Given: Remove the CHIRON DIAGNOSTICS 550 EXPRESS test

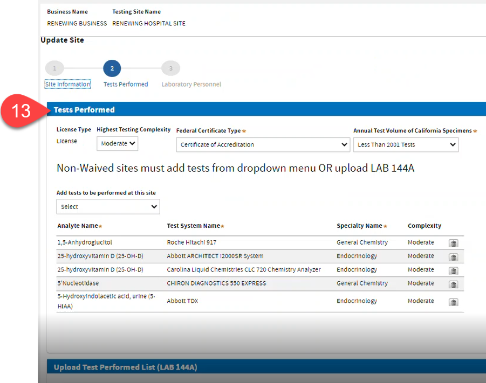Looking at the screenshot, I should (453, 284).
